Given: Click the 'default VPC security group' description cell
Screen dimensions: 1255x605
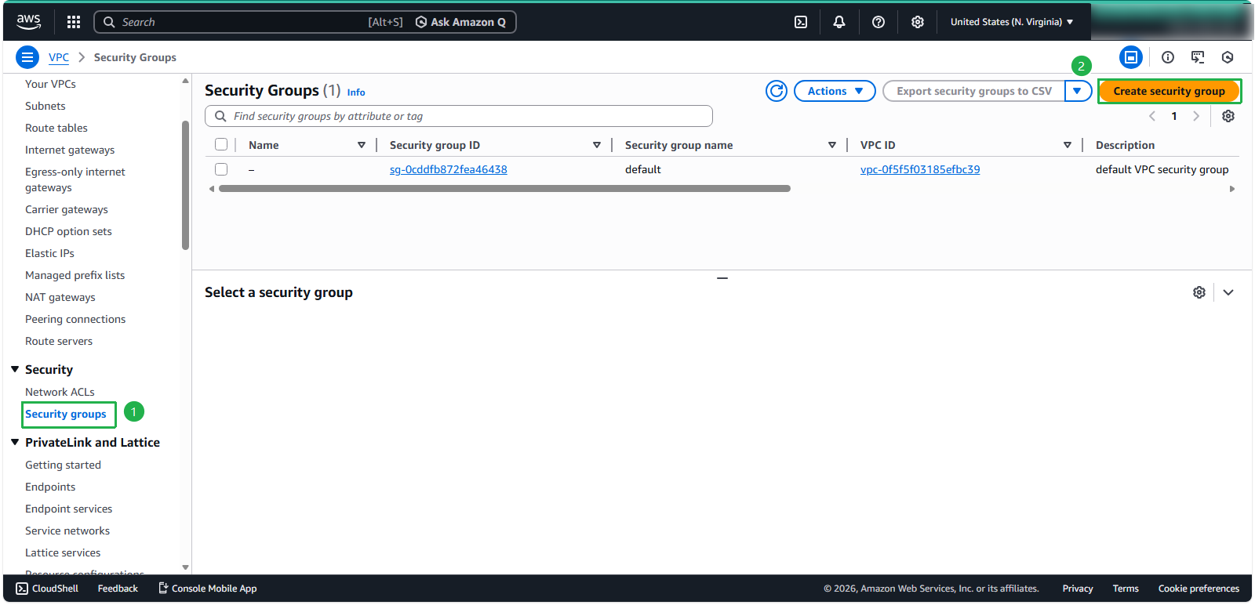Looking at the screenshot, I should 1162,169.
